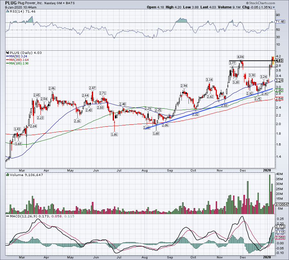Click the blue line swatch of MA(50)

(x=8, y=56)
